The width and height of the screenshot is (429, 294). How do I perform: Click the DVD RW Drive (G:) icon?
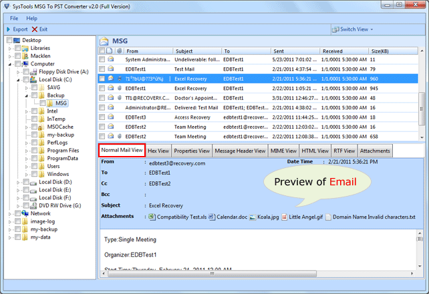coord(33,205)
